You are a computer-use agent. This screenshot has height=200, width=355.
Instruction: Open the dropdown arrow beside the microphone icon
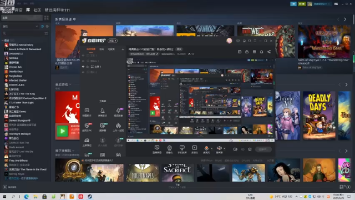(211, 148)
